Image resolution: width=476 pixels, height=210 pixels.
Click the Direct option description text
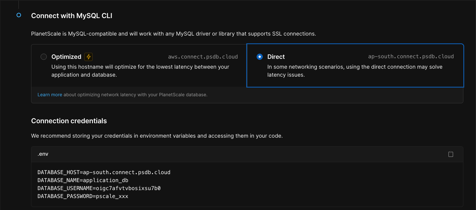pos(355,71)
